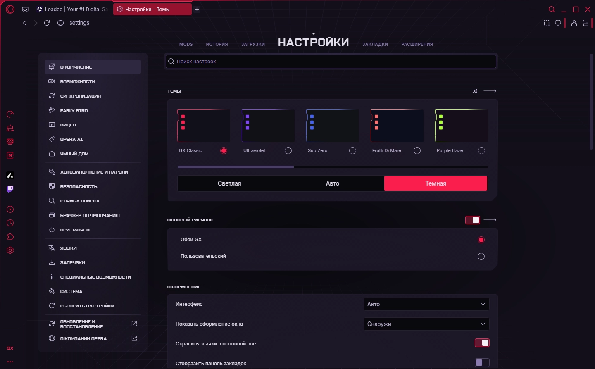Open the MODS tab

tap(186, 44)
